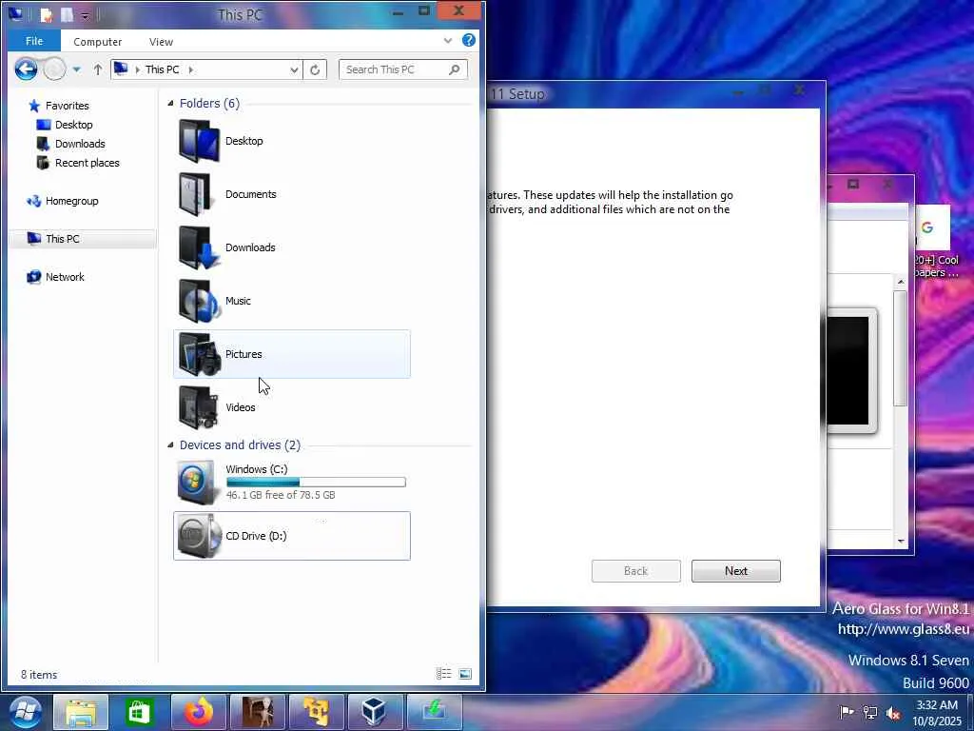Screen dimensions: 974x731
Task: Select Favorites in the navigation pane
Action: point(68,106)
